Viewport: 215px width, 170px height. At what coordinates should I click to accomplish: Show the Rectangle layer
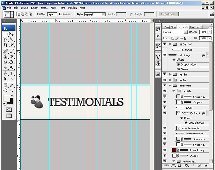click(165, 49)
